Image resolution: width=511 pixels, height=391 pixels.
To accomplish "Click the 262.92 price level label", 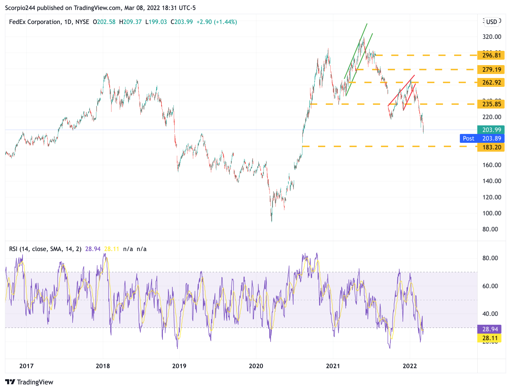I will [x=491, y=83].
